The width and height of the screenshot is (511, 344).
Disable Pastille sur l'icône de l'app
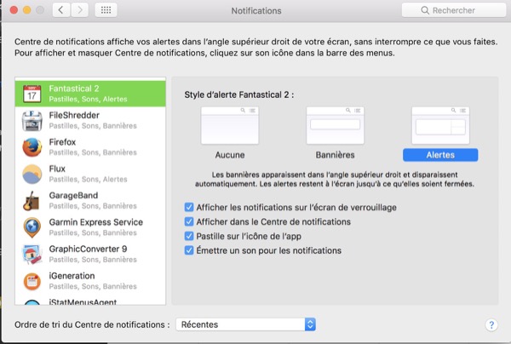[189, 236]
